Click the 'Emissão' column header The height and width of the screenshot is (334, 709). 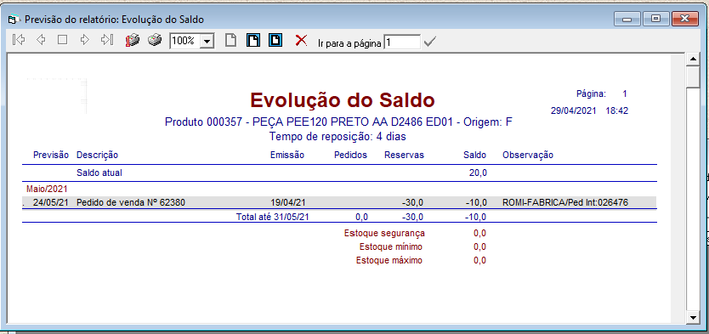tap(287, 155)
